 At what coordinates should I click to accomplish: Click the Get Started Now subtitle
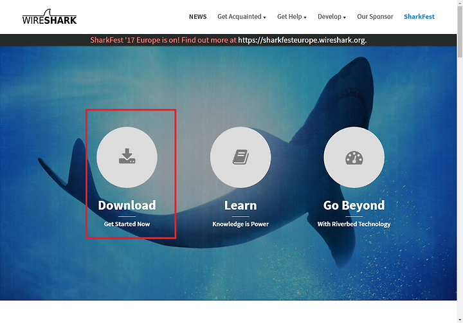point(127,224)
